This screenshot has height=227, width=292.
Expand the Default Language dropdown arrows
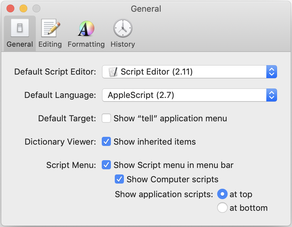pyautogui.click(x=272, y=95)
